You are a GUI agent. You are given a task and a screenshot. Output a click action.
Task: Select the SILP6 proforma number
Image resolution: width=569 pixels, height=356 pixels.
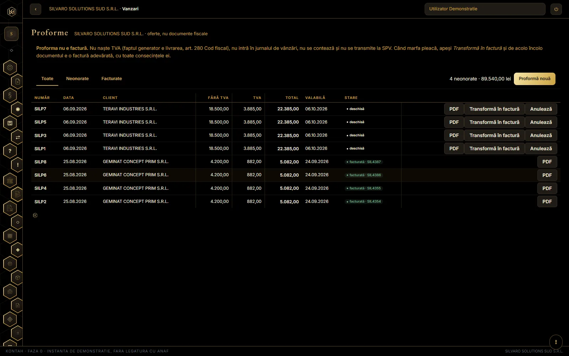(41, 175)
